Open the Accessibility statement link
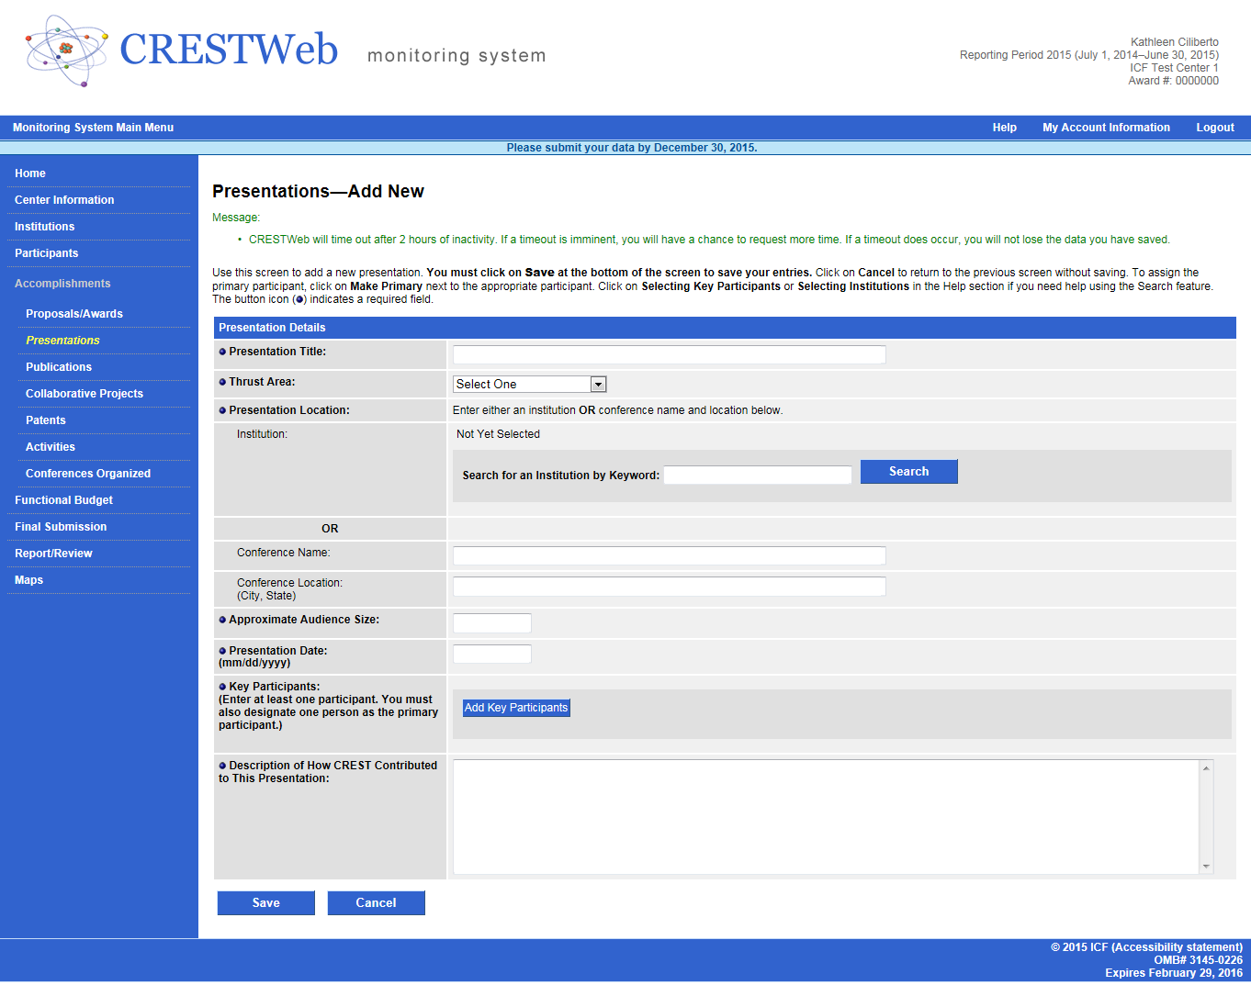The image size is (1251, 985). coord(1177,947)
